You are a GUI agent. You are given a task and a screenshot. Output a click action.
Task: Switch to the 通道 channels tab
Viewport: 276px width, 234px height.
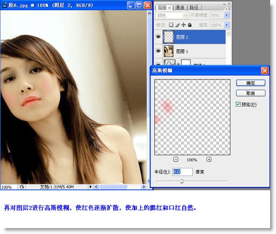[179, 7]
